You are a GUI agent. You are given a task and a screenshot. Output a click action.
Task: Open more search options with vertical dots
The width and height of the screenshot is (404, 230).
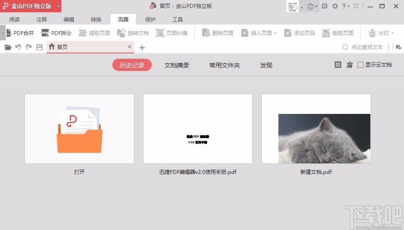[x=389, y=47]
